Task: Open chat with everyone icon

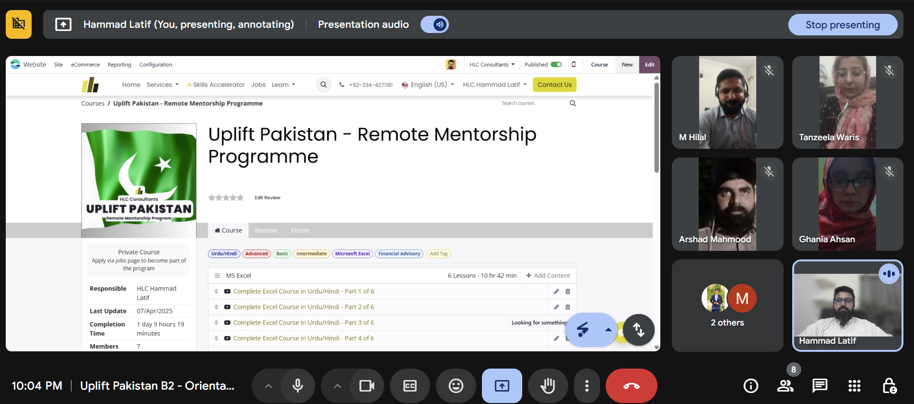Action: point(820,386)
